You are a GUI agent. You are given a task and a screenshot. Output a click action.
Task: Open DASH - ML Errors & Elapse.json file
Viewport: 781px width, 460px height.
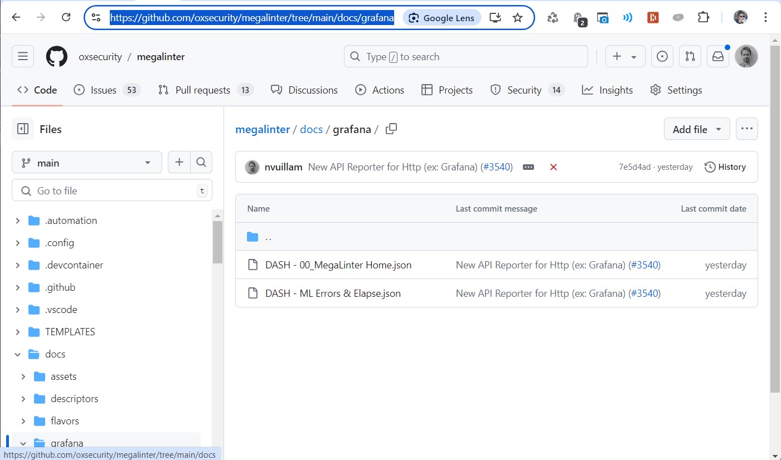[333, 293]
